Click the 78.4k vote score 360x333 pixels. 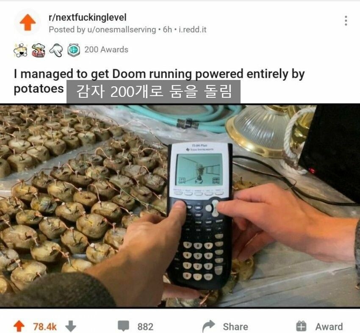coord(45,327)
